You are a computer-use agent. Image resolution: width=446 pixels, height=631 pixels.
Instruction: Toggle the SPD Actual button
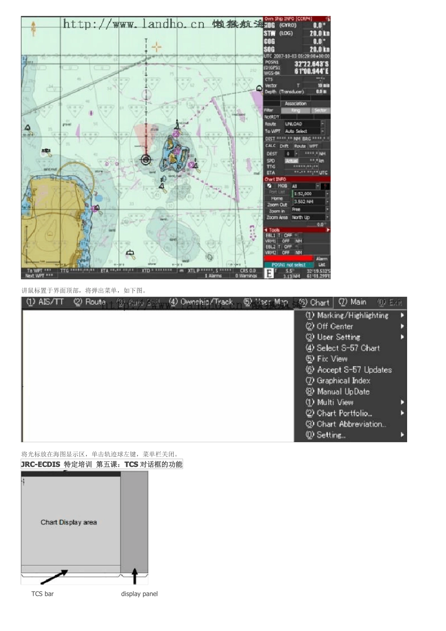point(292,161)
